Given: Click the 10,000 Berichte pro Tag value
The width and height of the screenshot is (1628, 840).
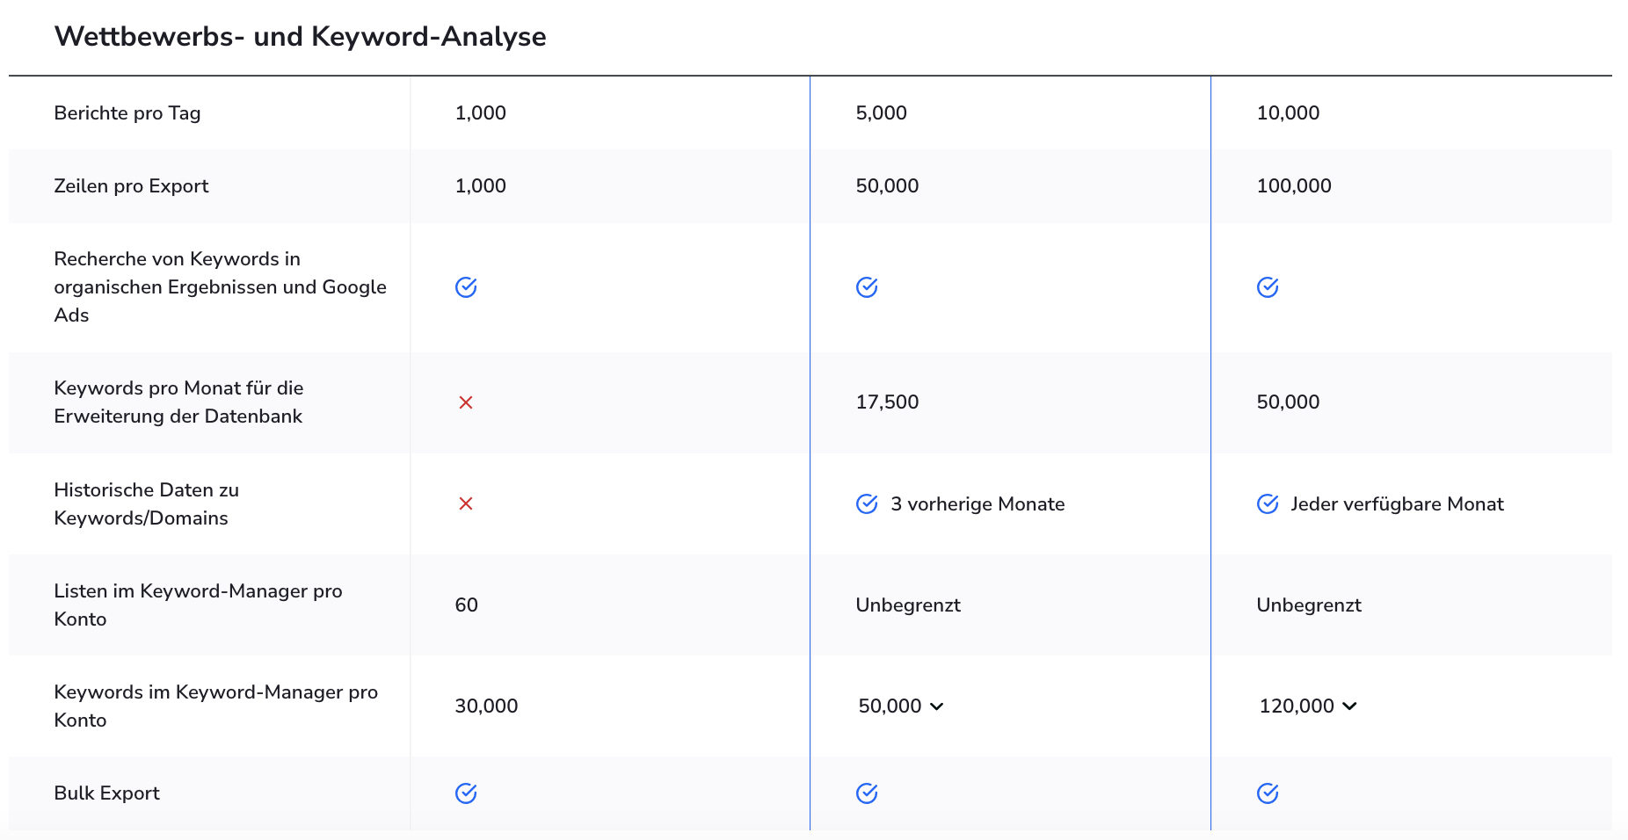Looking at the screenshot, I should click(x=1289, y=112).
